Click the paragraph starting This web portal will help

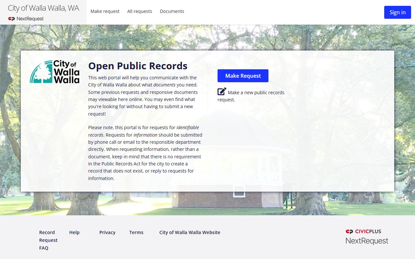(143, 96)
